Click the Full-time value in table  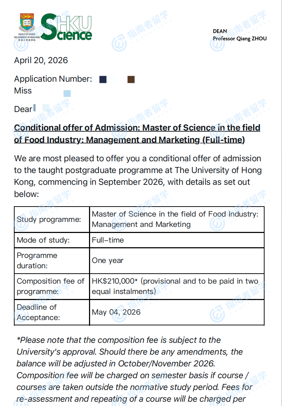(108, 240)
